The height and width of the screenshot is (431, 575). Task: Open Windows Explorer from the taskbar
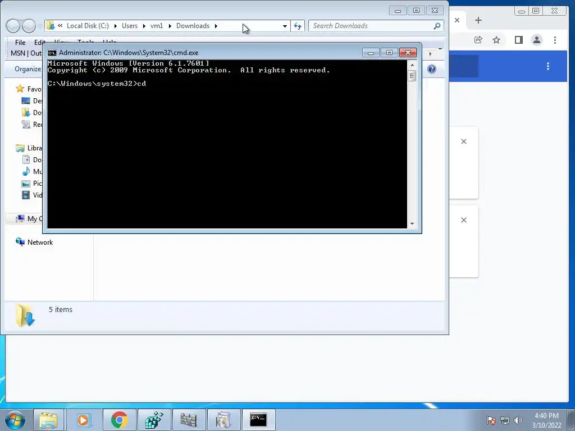48,420
